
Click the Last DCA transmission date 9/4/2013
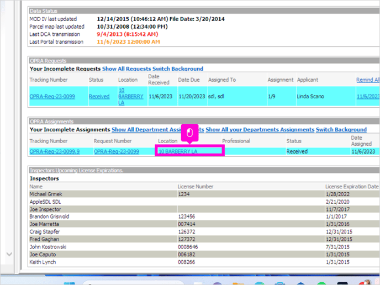(x=128, y=34)
